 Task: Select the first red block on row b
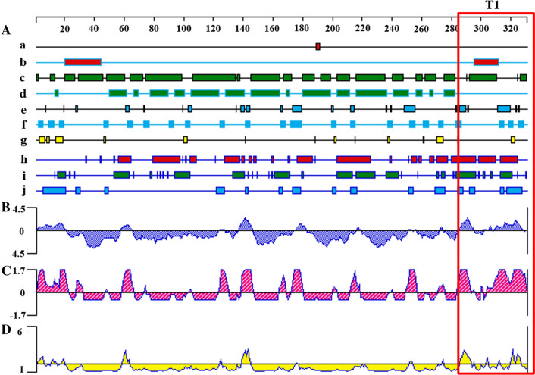click(83, 62)
